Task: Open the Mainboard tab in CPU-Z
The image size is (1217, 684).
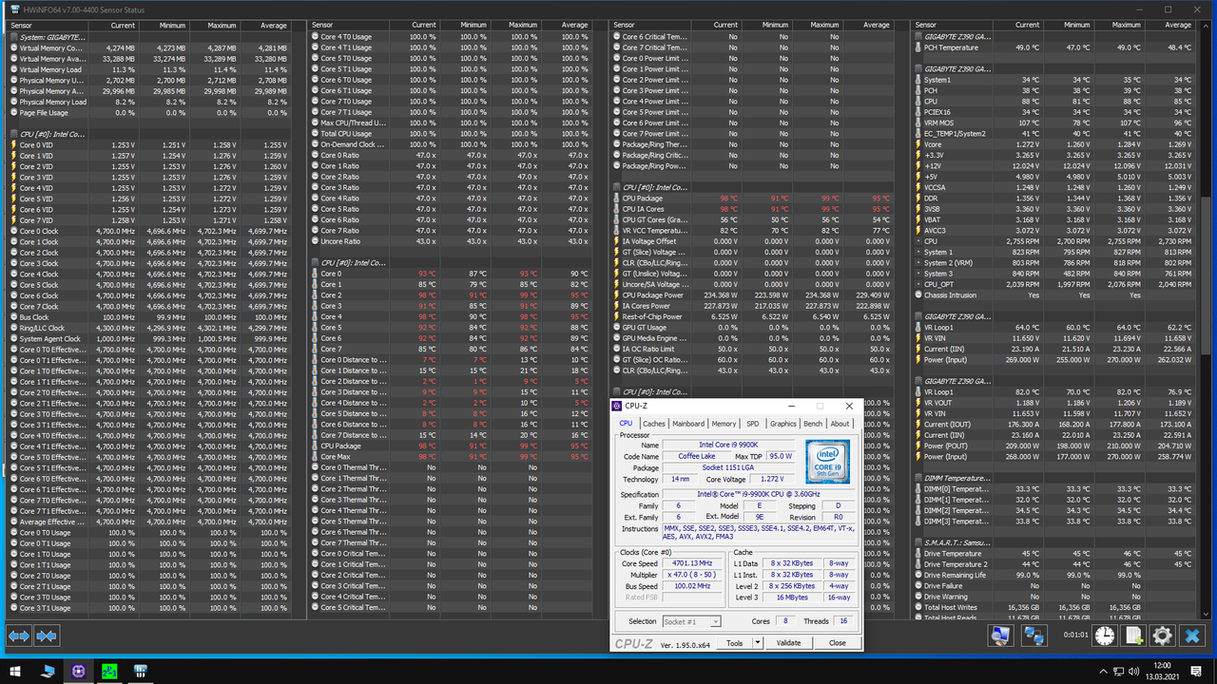Action: tap(688, 424)
